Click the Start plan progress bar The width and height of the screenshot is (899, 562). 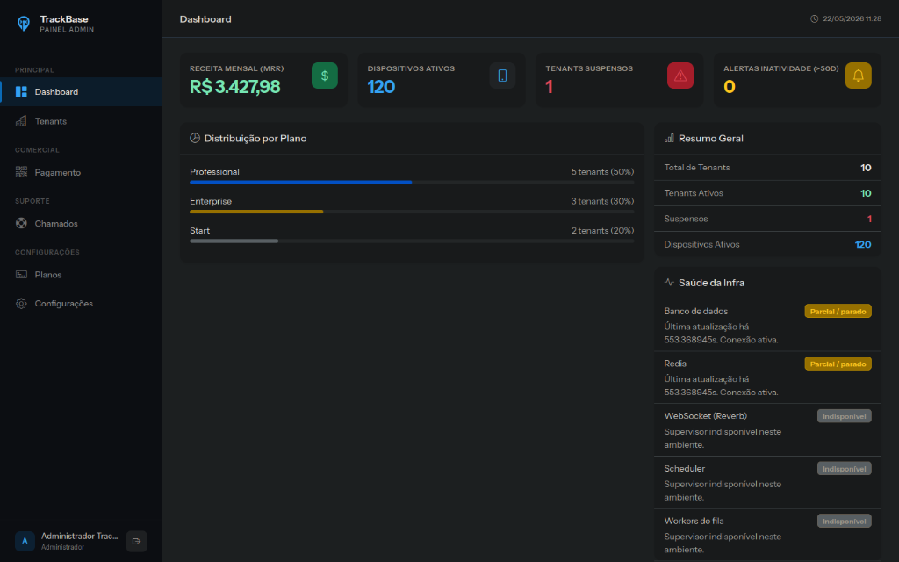coord(412,241)
